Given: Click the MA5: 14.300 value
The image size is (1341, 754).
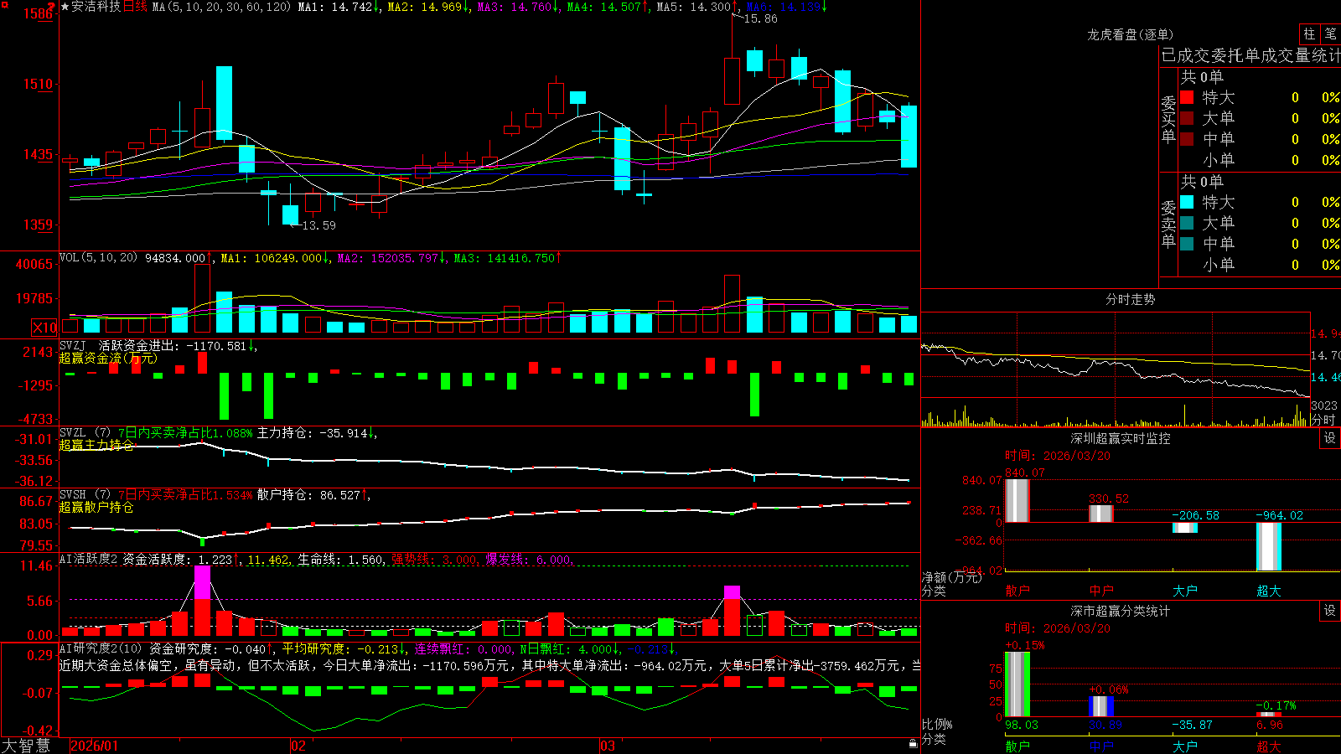Looking at the screenshot, I should 697,7.
